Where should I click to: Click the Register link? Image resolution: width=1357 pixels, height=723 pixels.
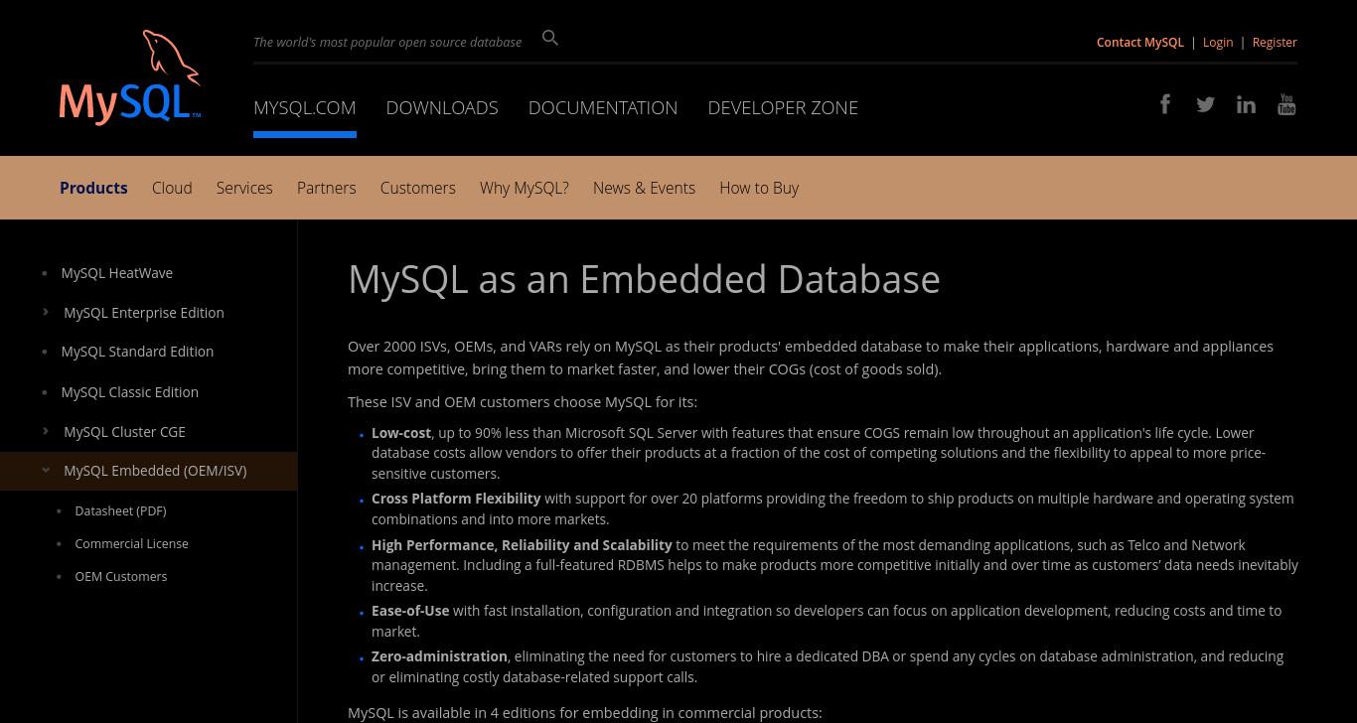coord(1275,42)
